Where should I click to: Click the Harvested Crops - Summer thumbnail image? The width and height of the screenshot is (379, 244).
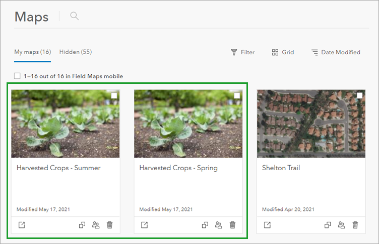pos(65,124)
